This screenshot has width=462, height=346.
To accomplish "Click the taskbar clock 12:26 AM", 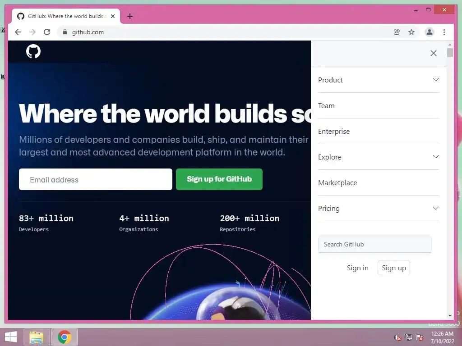I will pyautogui.click(x=442, y=337).
